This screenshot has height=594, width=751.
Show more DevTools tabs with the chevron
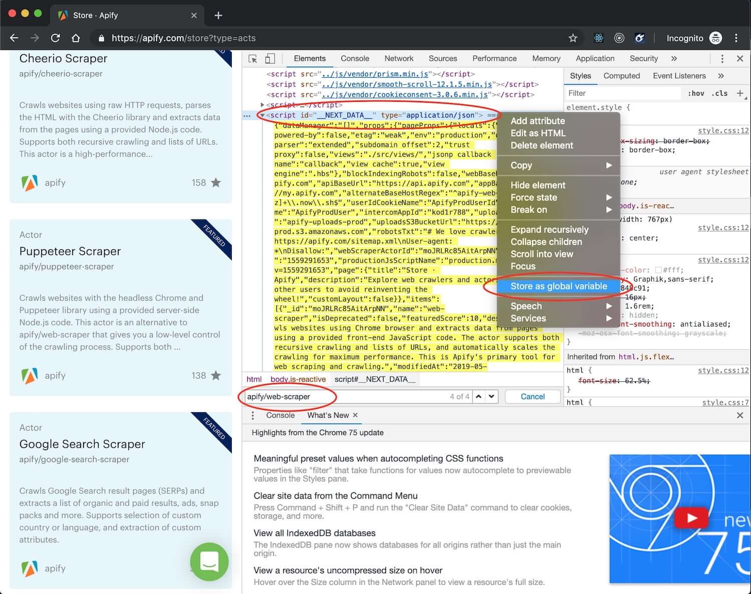pyautogui.click(x=674, y=59)
